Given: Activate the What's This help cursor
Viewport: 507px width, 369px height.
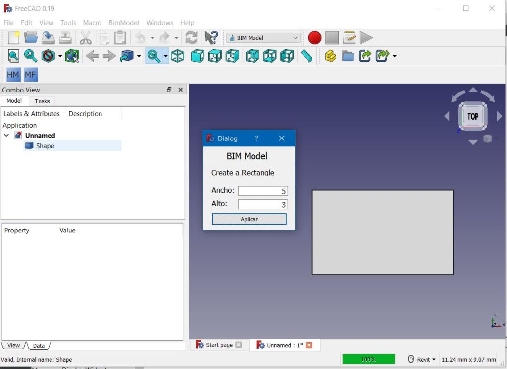Looking at the screenshot, I should tap(211, 38).
